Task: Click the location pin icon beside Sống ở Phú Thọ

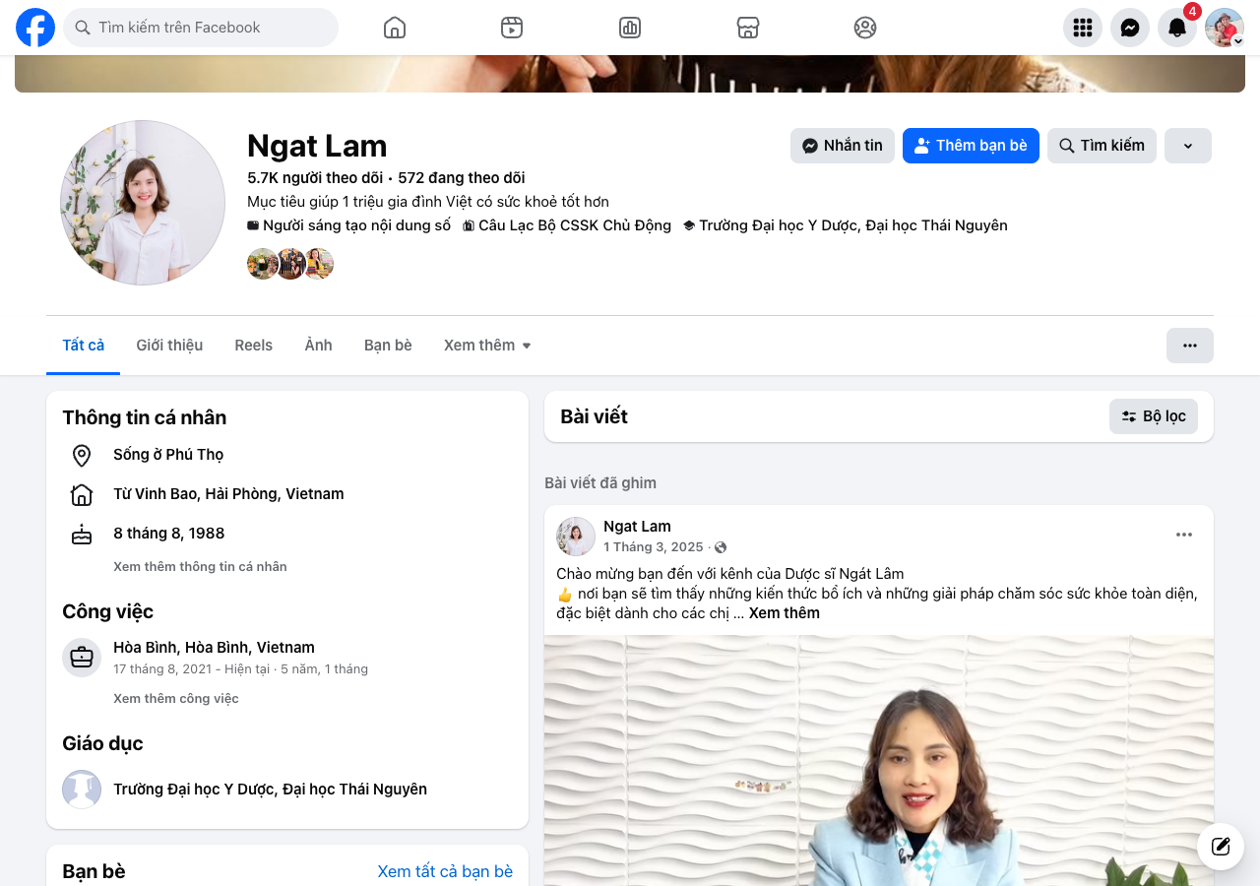Action: pos(82,455)
